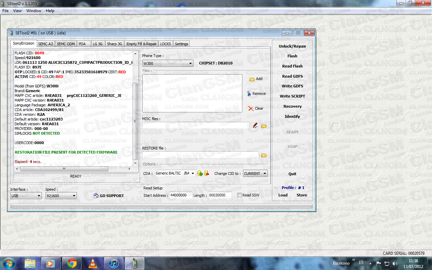Open iTunes from the taskbar
This screenshot has width=432, height=270.
(x=113, y=263)
